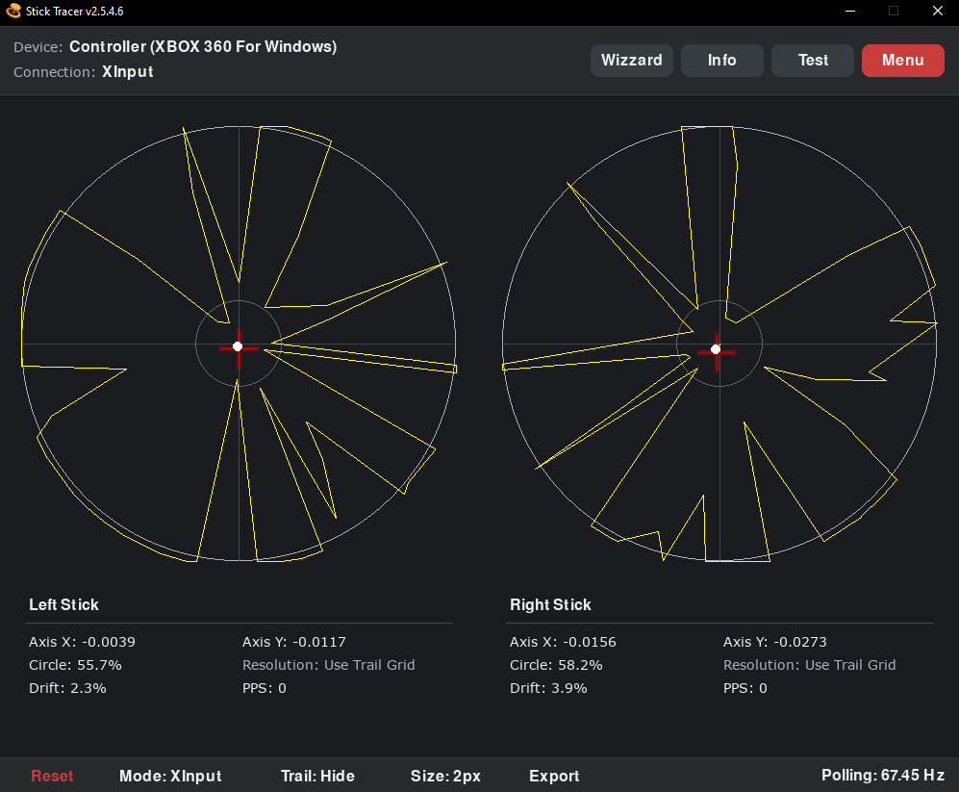Screen dimensions: 959x792
Task: Click Left Stick Axis X: -0.0039
Action: point(82,642)
